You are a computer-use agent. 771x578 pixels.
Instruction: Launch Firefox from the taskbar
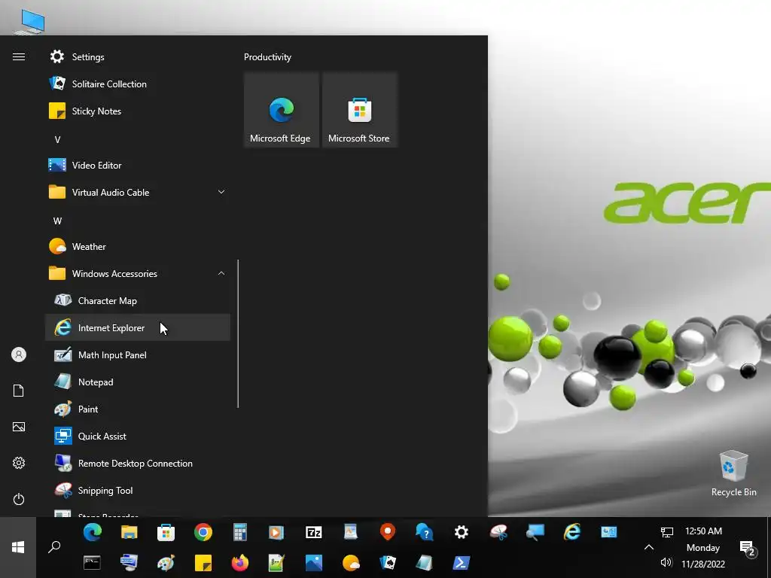point(240,562)
